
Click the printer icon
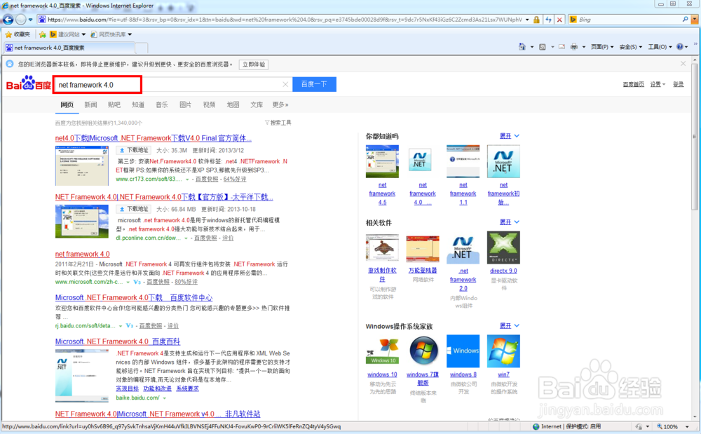(574, 46)
